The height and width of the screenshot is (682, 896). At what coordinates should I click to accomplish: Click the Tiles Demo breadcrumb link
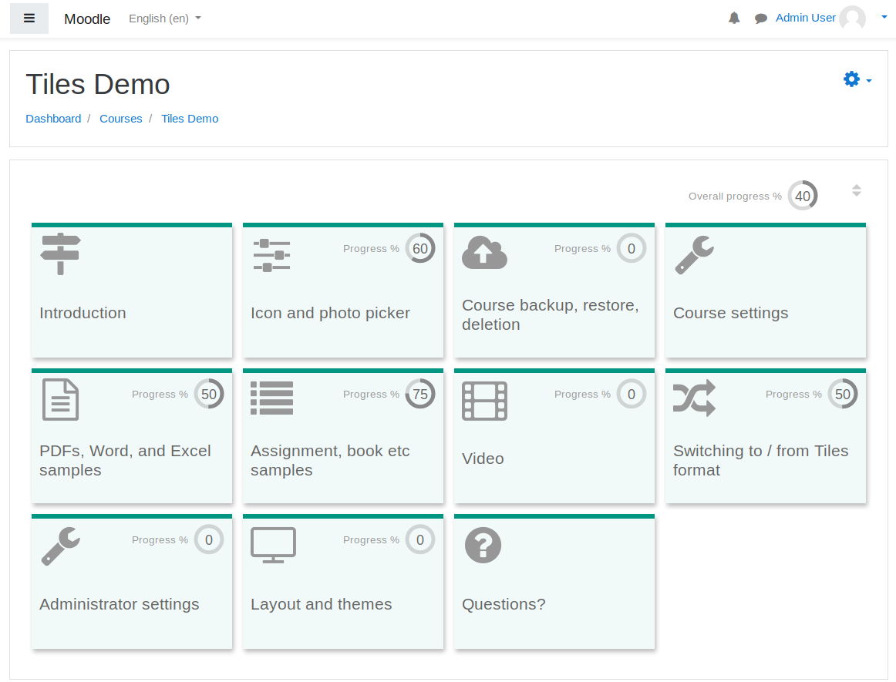tap(190, 119)
